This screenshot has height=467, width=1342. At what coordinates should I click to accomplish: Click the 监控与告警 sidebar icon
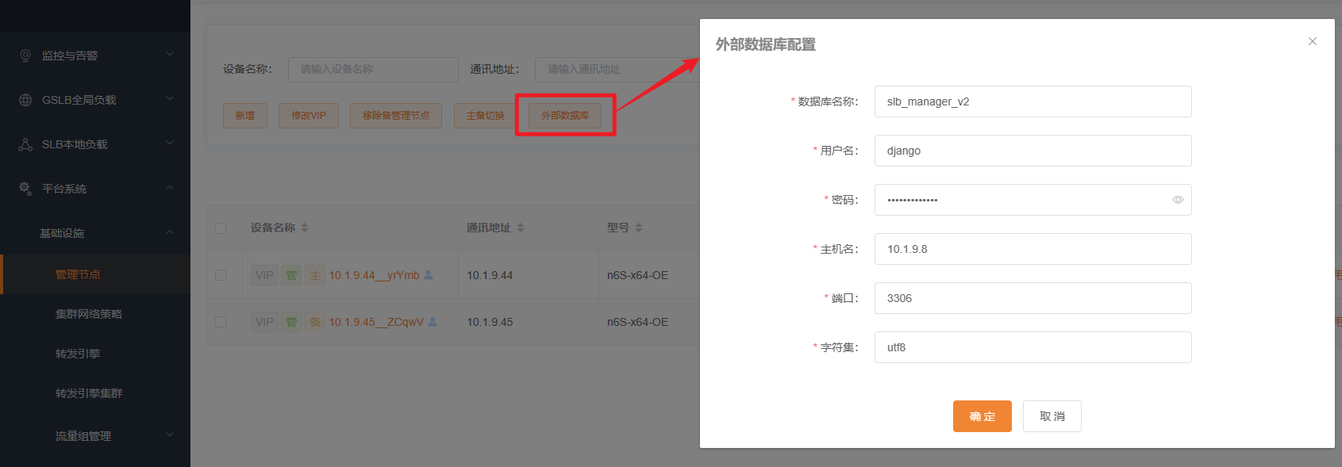[25, 56]
